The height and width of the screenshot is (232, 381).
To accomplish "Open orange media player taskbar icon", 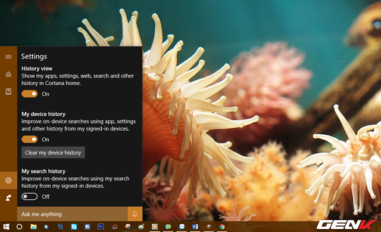I will [155, 227].
